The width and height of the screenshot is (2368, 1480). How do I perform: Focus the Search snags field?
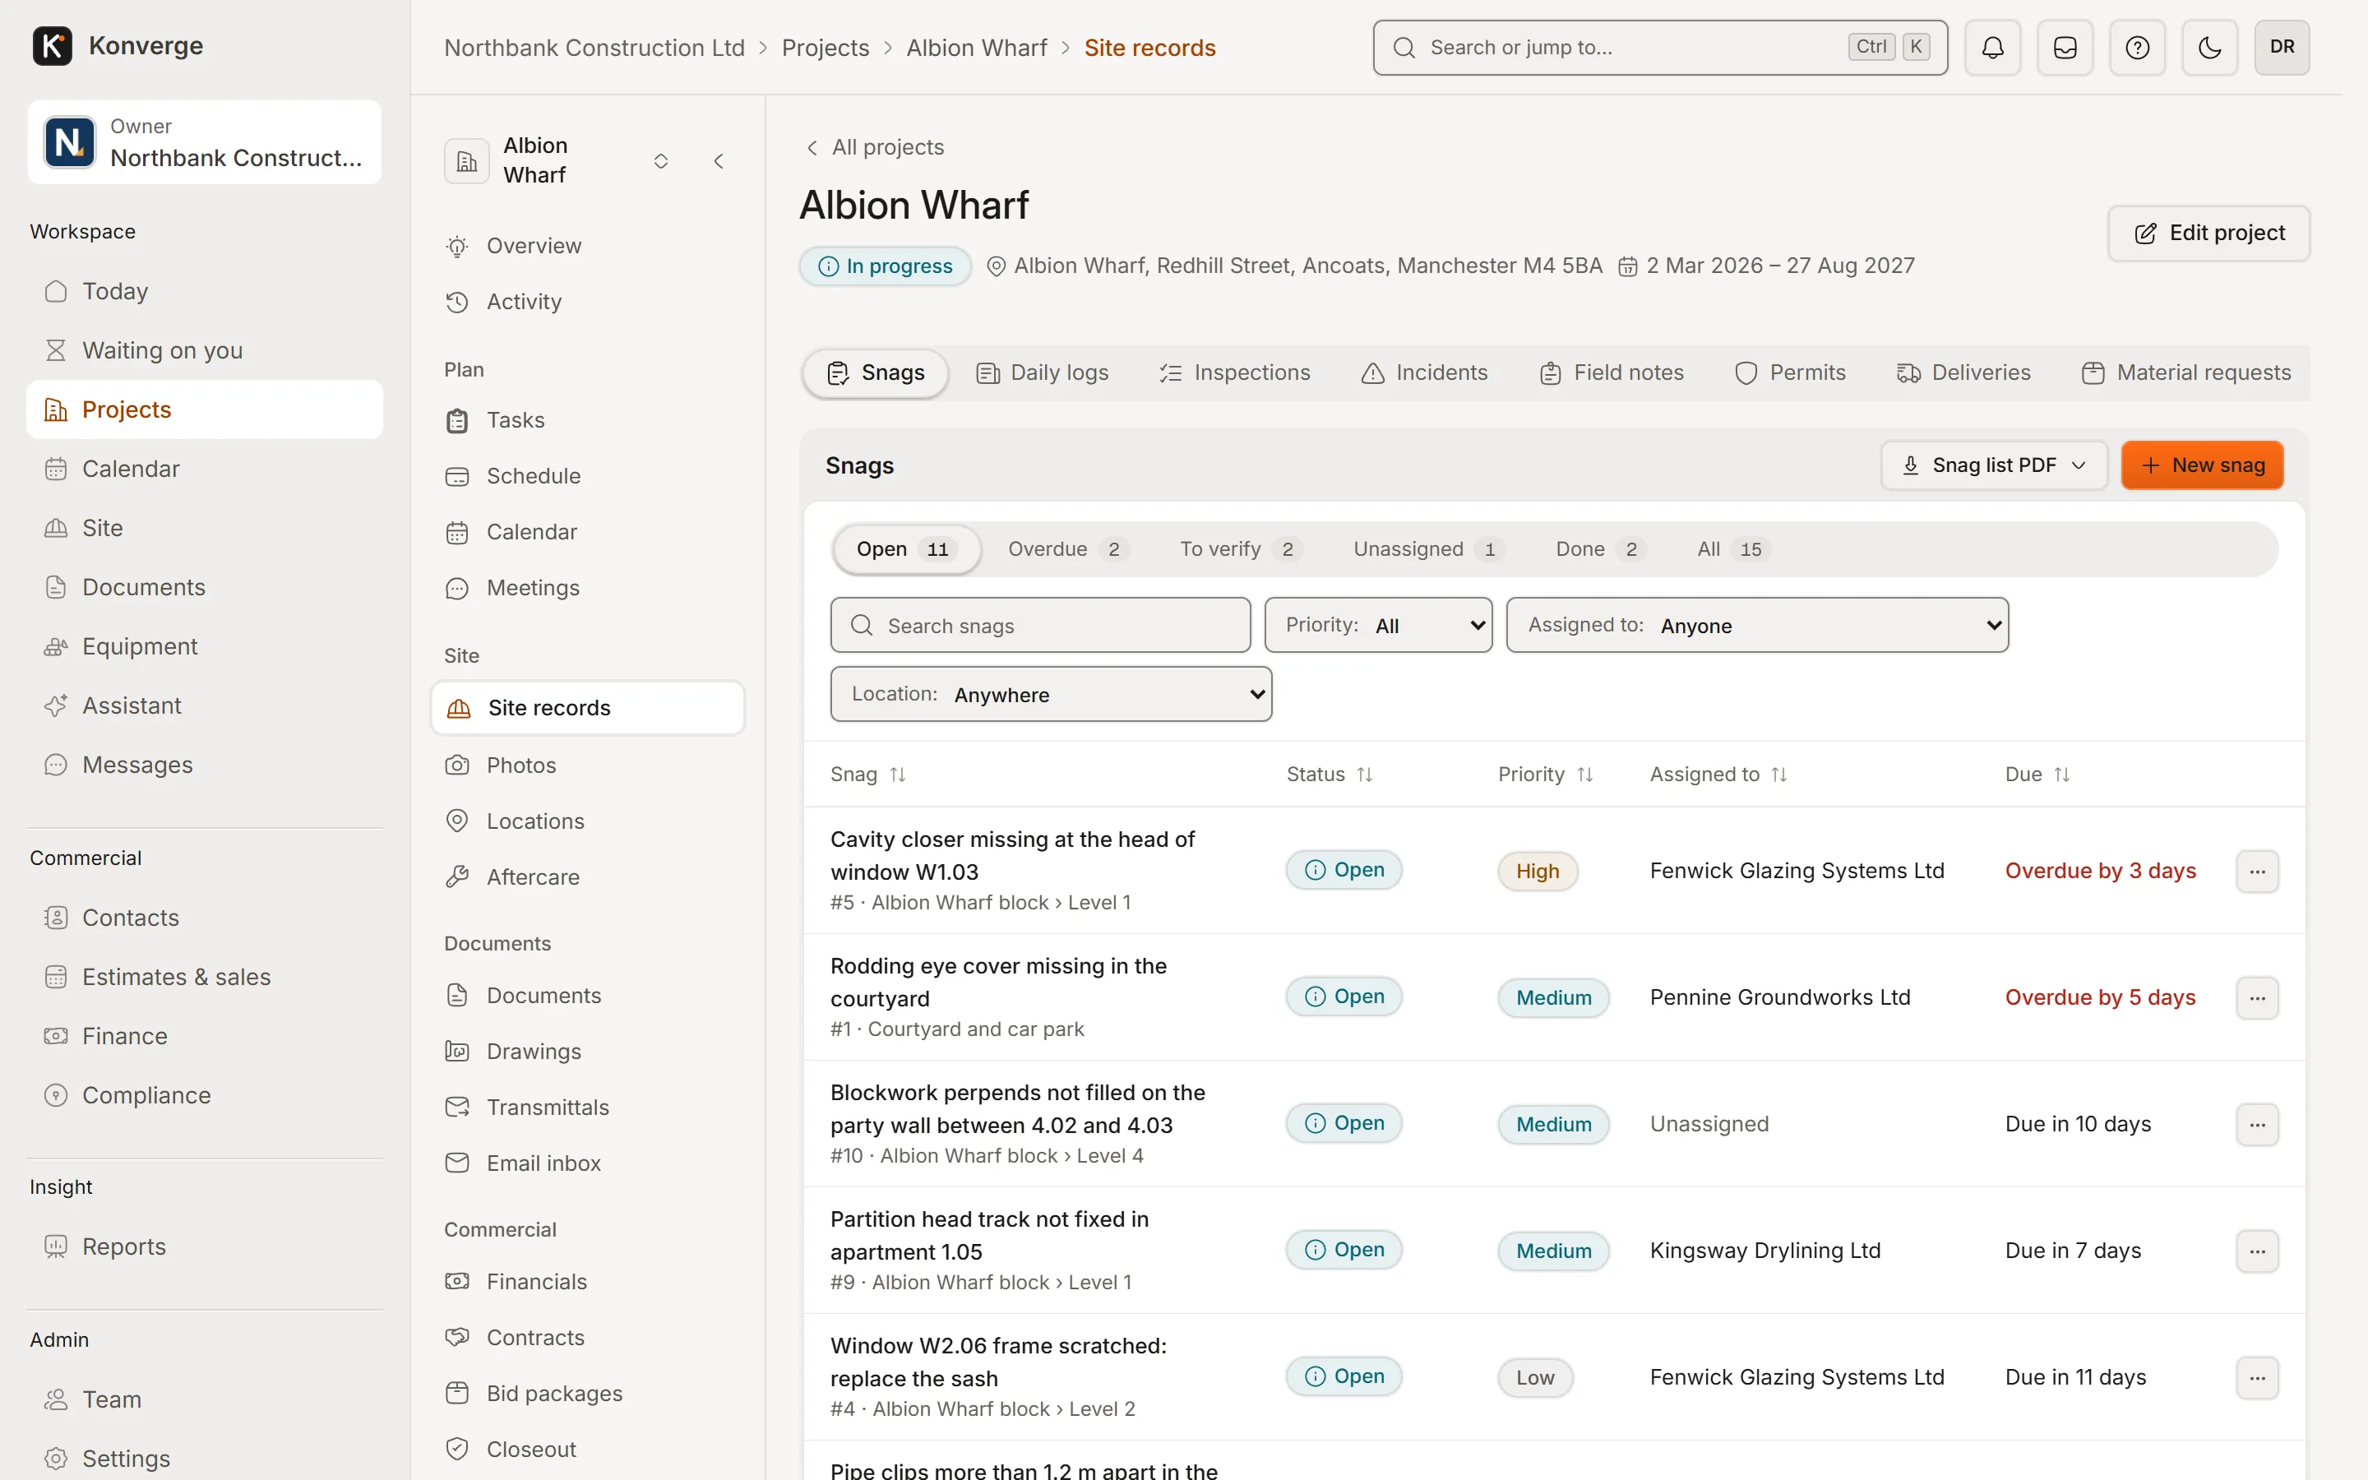[1040, 625]
